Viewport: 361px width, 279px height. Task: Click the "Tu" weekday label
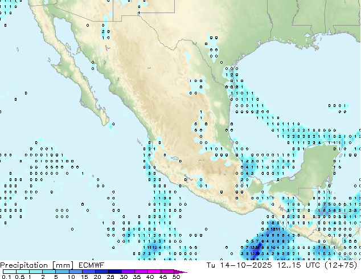[x=211, y=265]
